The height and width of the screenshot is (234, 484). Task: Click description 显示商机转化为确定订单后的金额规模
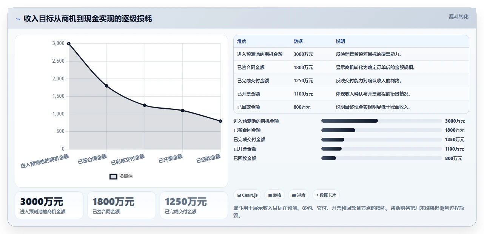(376, 68)
